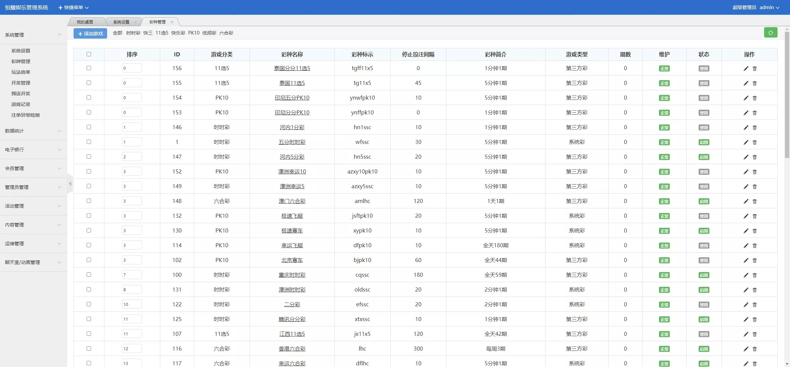Click the 添加游戏 button

(x=90, y=33)
